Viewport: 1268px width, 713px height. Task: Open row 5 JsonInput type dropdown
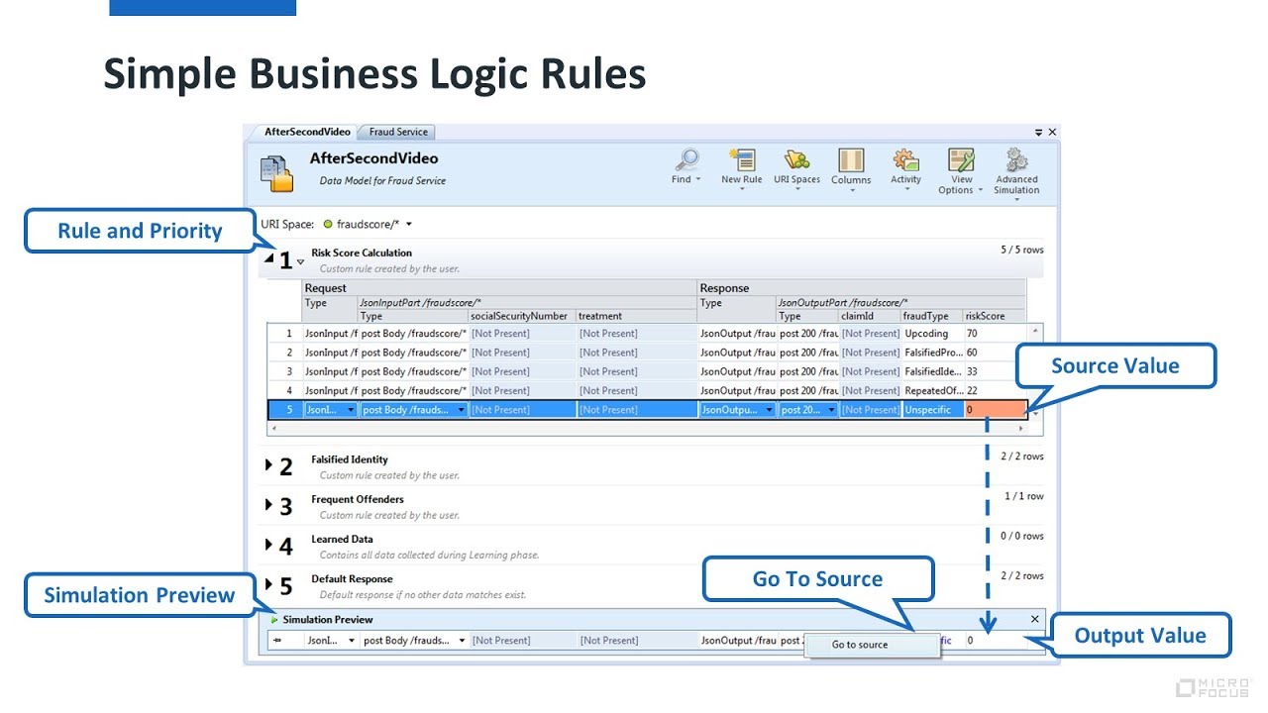coord(350,410)
